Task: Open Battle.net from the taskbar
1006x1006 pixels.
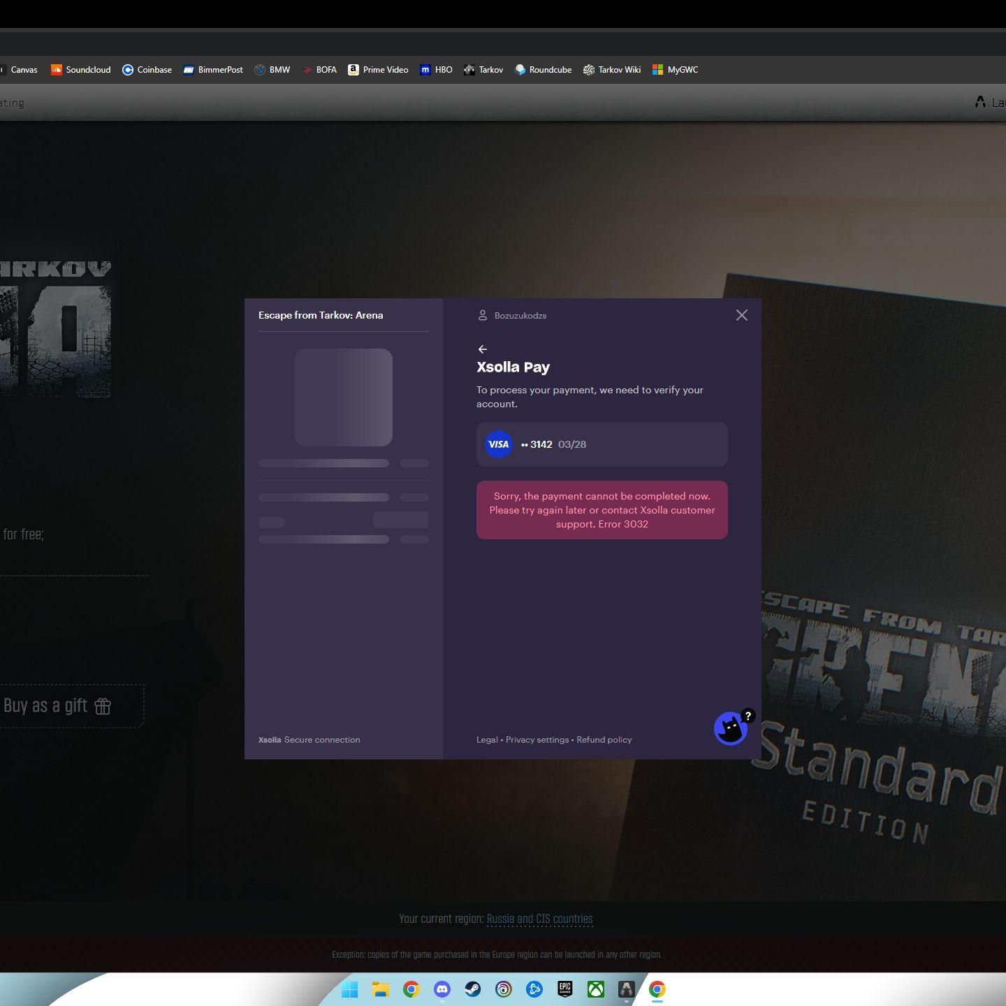Action: pyautogui.click(x=534, y=989)
